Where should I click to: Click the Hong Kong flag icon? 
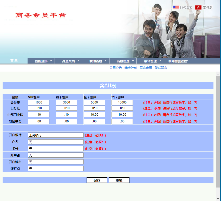click(x=198, y=8)
